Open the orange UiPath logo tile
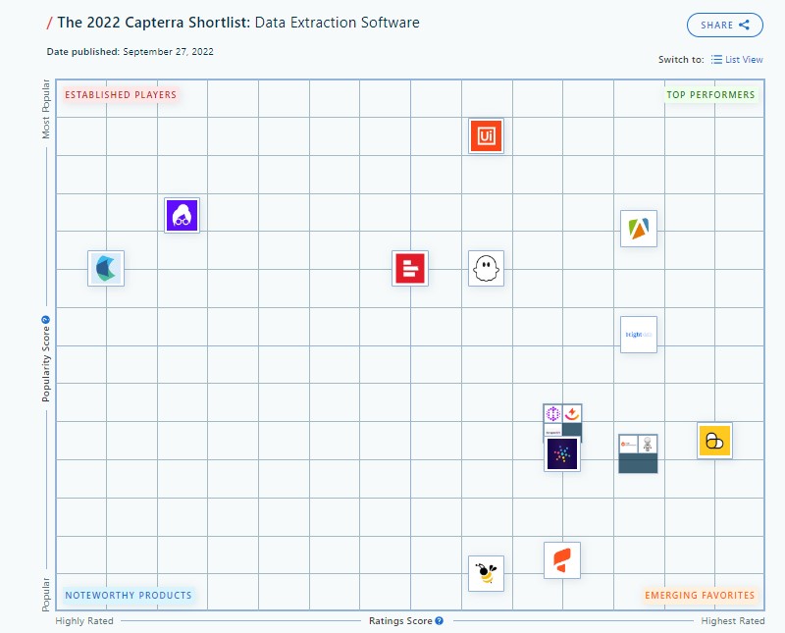Viewport: 785px width, 633px height. click(486, 135)
